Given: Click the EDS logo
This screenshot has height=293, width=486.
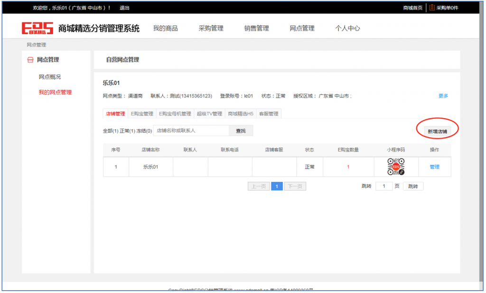Looking at the screenshot, I should pos(37,28).
